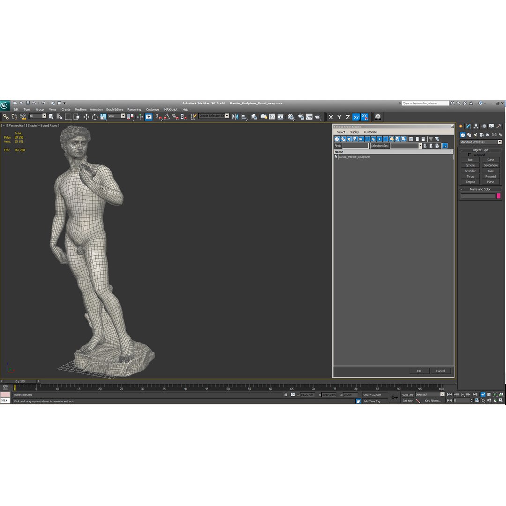This screenshot has width=506, height=506.
Task: Click the Unlink Selection icon
Action: 14,117
